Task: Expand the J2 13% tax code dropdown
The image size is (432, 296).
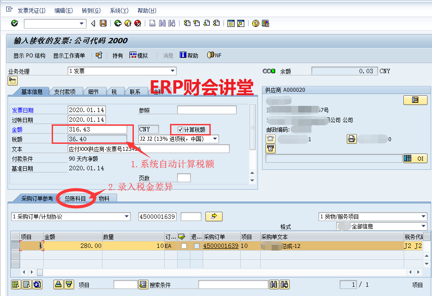Action: tap(215, 139)
